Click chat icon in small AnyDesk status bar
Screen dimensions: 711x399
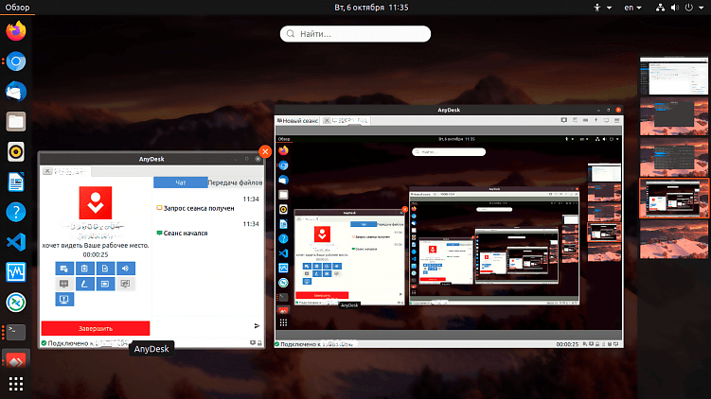(x=253, y=343)
